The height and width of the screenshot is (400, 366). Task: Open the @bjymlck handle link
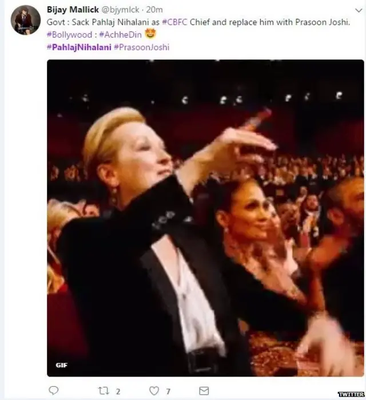[121, 10]
